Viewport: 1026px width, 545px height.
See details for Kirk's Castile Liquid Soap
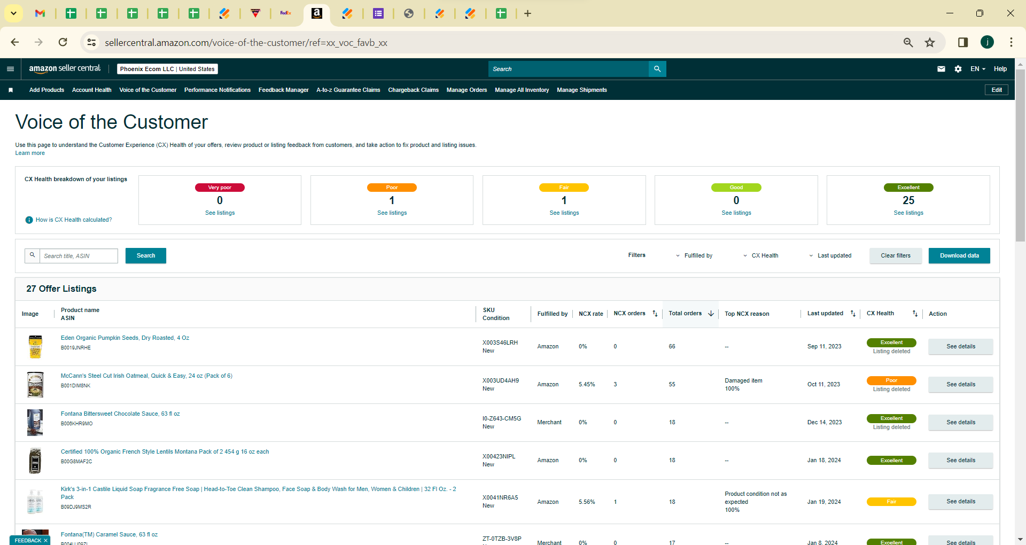961,502
